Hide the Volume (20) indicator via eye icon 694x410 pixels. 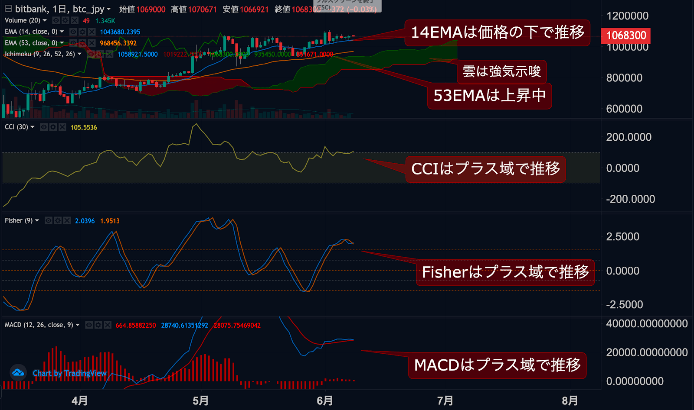click(x=56, y=20)
